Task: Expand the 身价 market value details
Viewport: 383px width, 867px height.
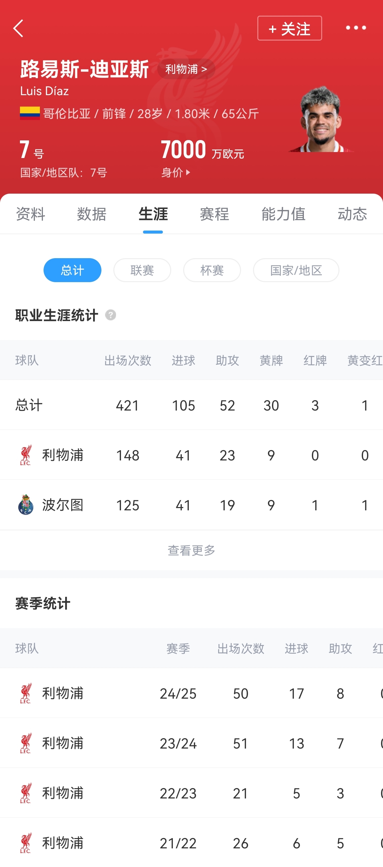Action: (176, 172)
